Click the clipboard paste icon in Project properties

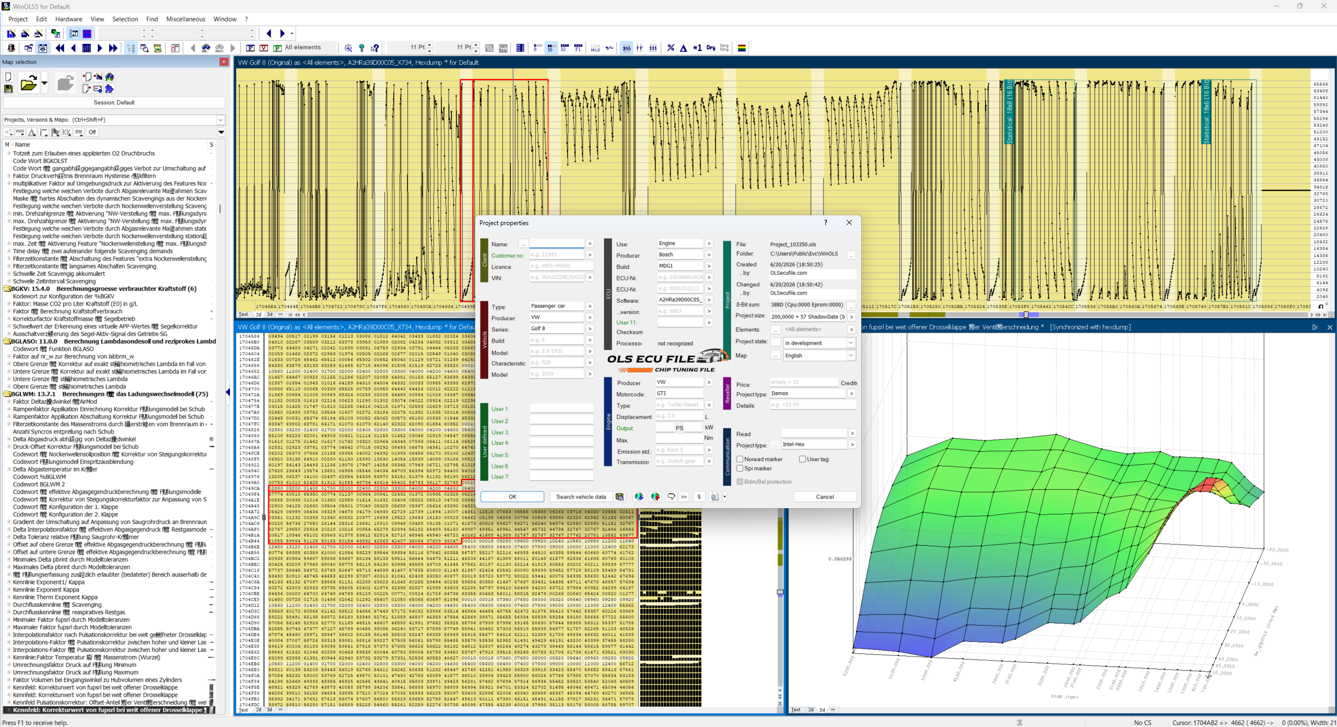[619, 497]
